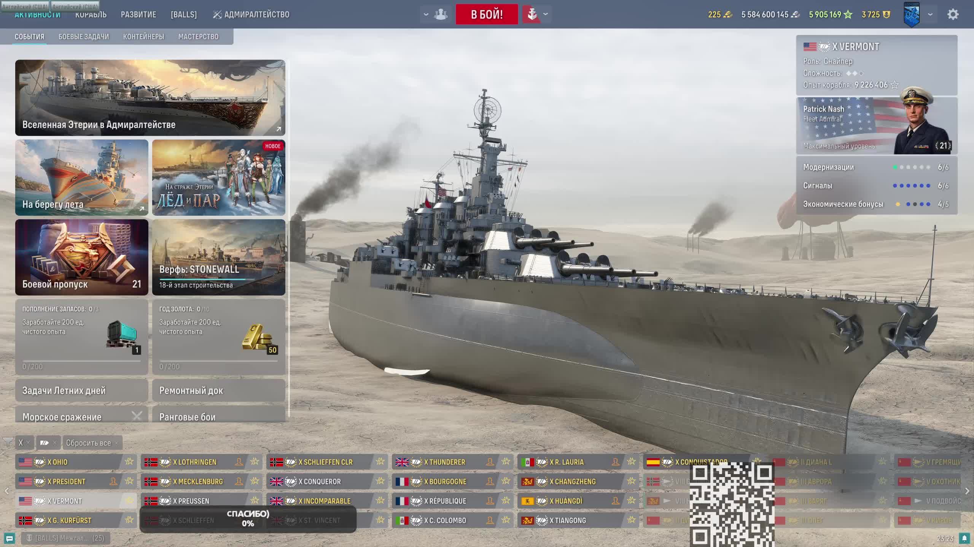The height and width of the screenshot is (547, 974).
Task: Toggle favorite star for X BOURGOGNE
Action: [x=506, y=481]
